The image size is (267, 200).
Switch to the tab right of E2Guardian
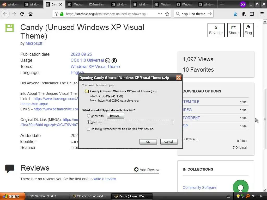coord(119,4)
